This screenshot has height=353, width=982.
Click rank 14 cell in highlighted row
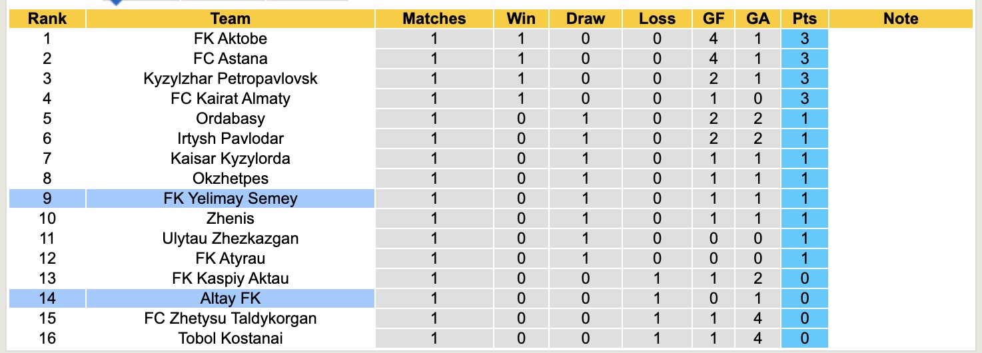coord(47,298)
